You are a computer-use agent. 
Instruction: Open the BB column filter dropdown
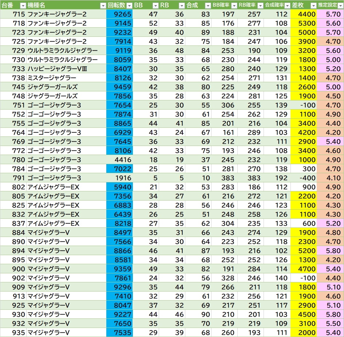point(155,5)
